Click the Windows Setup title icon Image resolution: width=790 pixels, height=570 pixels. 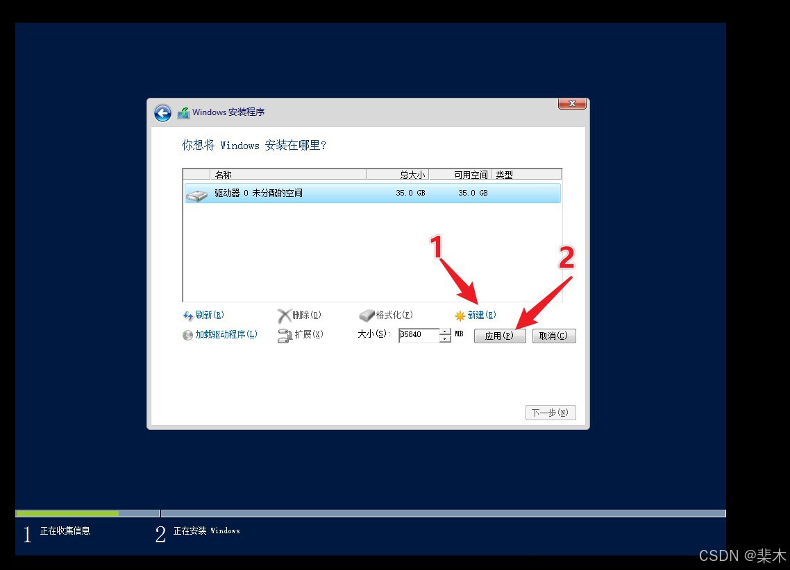click(183, 113)
